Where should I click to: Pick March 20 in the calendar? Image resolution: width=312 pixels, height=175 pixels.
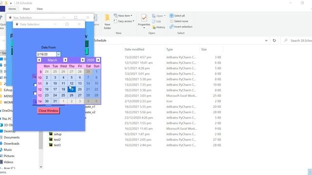[x=80, y=89]
